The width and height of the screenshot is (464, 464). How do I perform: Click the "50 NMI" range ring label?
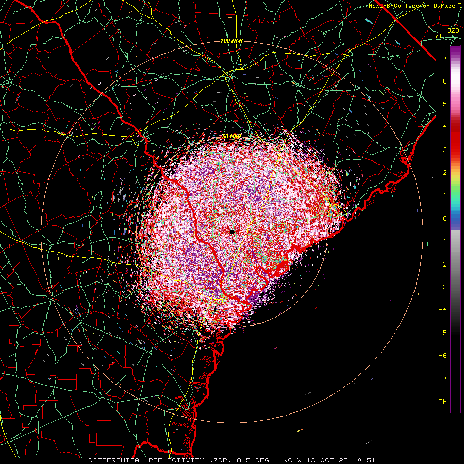point(231,136)
